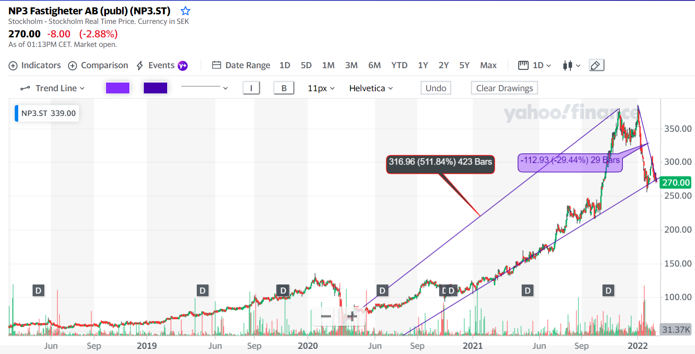Image resolution: width=695 pixels, height=354 pixels.
Task: Pick the light purple fill color swatch
Action: coord(118,88)
